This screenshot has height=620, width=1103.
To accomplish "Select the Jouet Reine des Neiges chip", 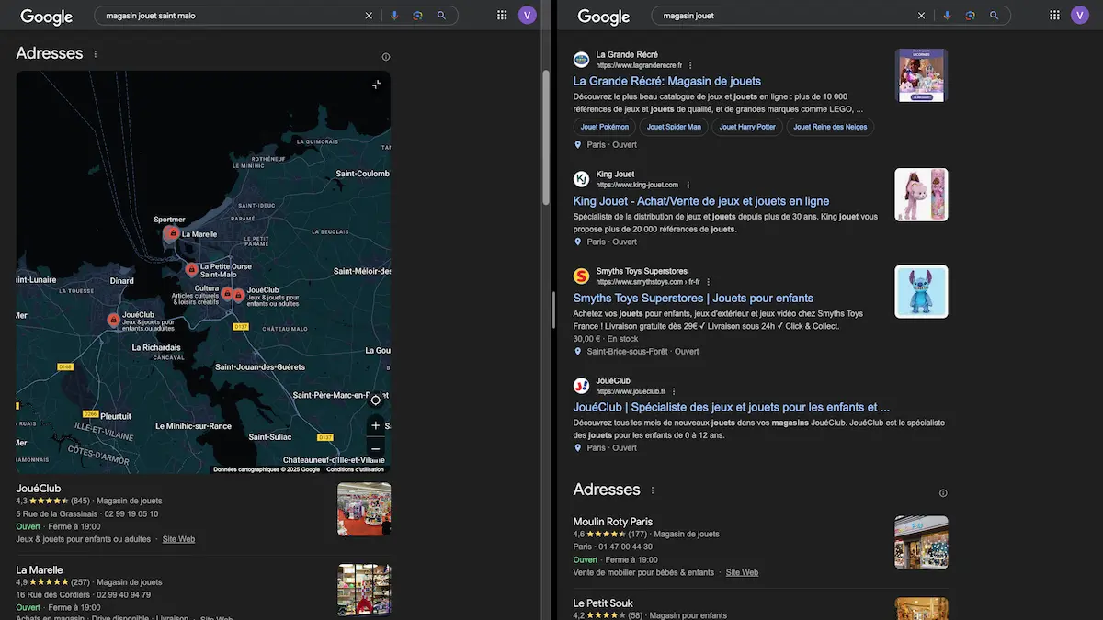I will 830,127.
